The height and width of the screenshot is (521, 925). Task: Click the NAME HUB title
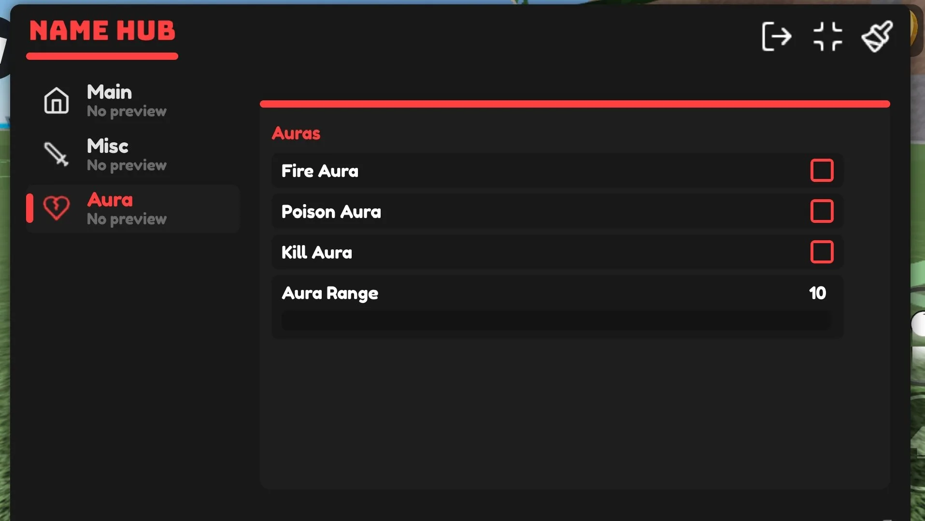click(x=102, y=31)
